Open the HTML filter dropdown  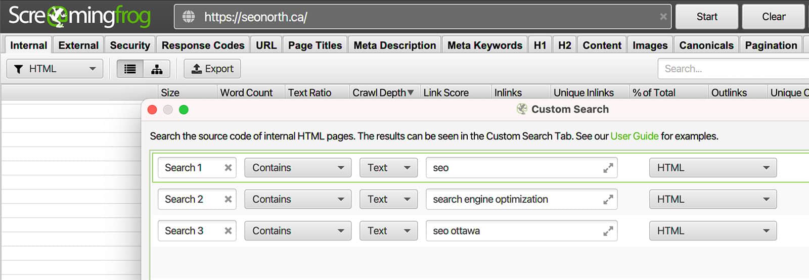(55, 69)
